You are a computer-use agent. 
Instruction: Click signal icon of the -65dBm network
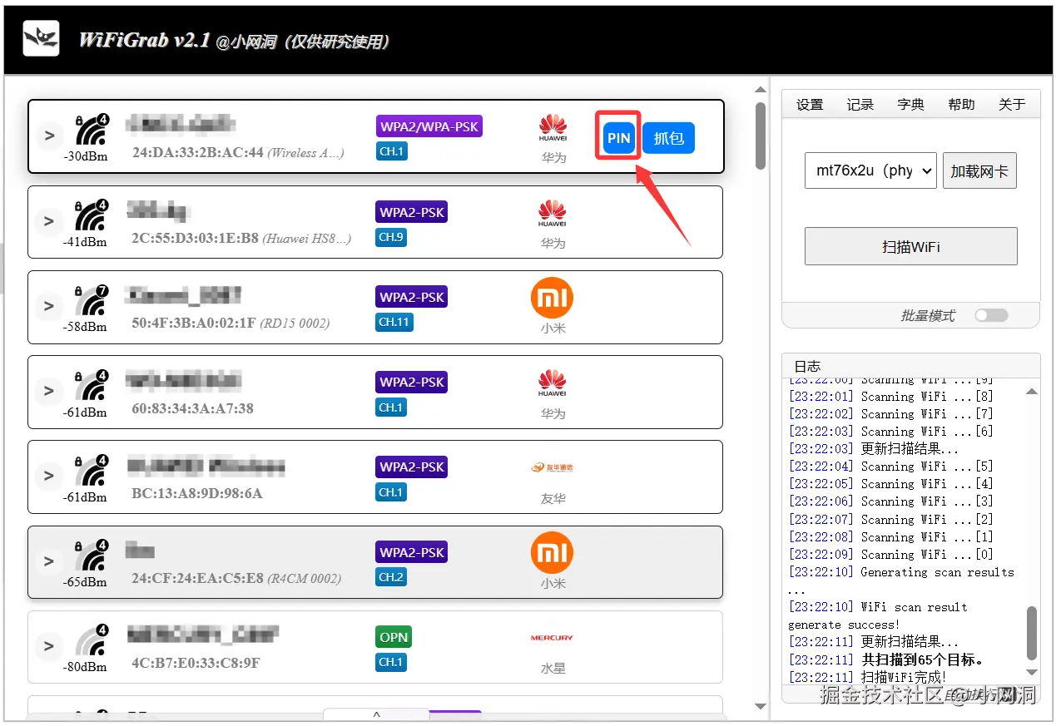point(92,556)
